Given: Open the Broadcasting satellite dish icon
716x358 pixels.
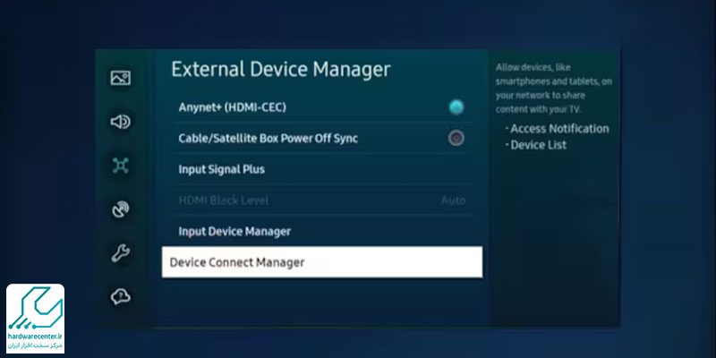Looking at the screenshot, I should coord(121,209).
